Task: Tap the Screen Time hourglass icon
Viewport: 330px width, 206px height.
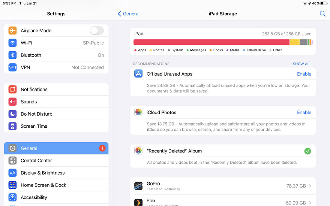Action: 12,126
